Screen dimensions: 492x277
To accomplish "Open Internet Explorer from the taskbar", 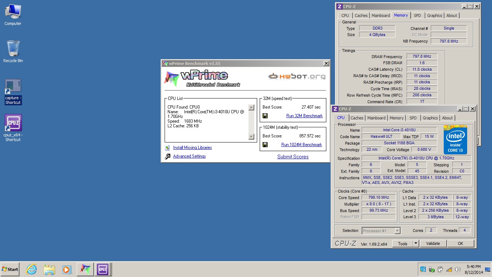I will click(32, 269).
